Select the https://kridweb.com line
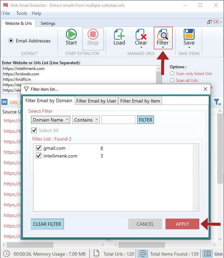The image size is (224, 258). 21,74
